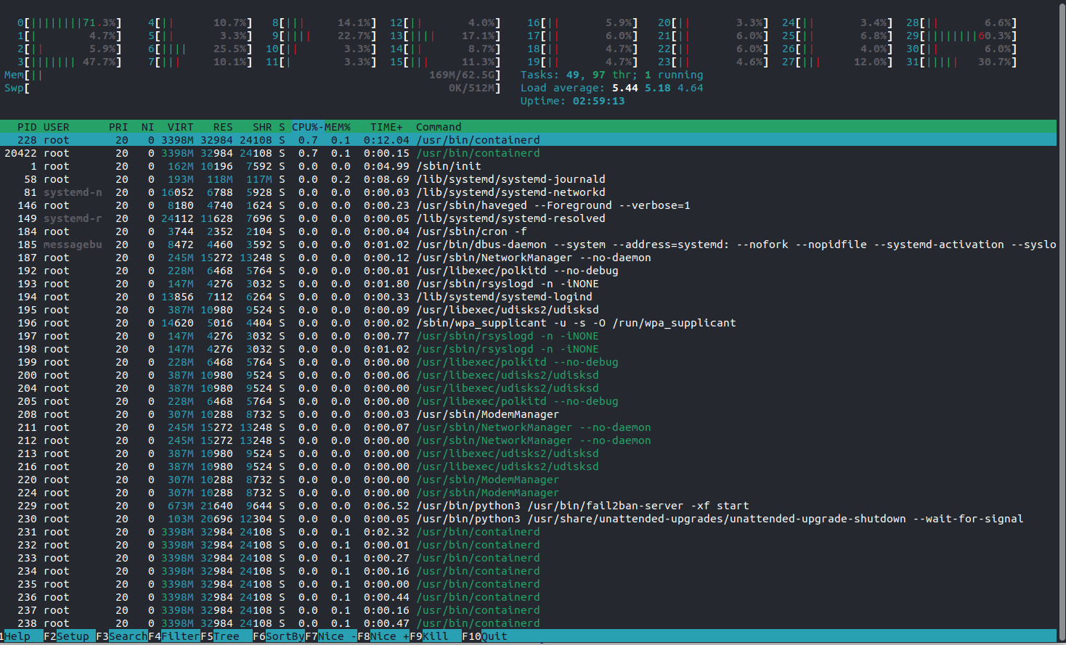Open F6 SortBy menu
Image resolution: width=1066 pixels, height=645 pixels.
[x=279, y=636]
